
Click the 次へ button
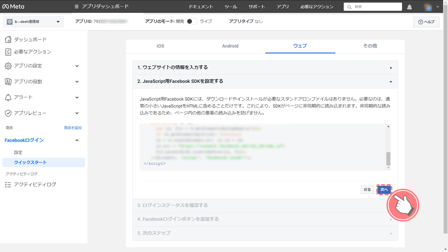(x=384, y=190)
